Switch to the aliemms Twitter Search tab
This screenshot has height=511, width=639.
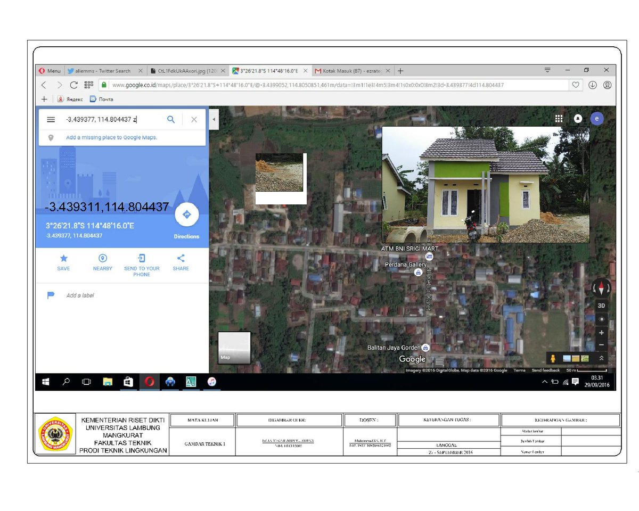tap(104, 71)
